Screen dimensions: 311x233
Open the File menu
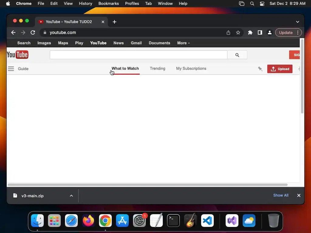click(41, 4)
